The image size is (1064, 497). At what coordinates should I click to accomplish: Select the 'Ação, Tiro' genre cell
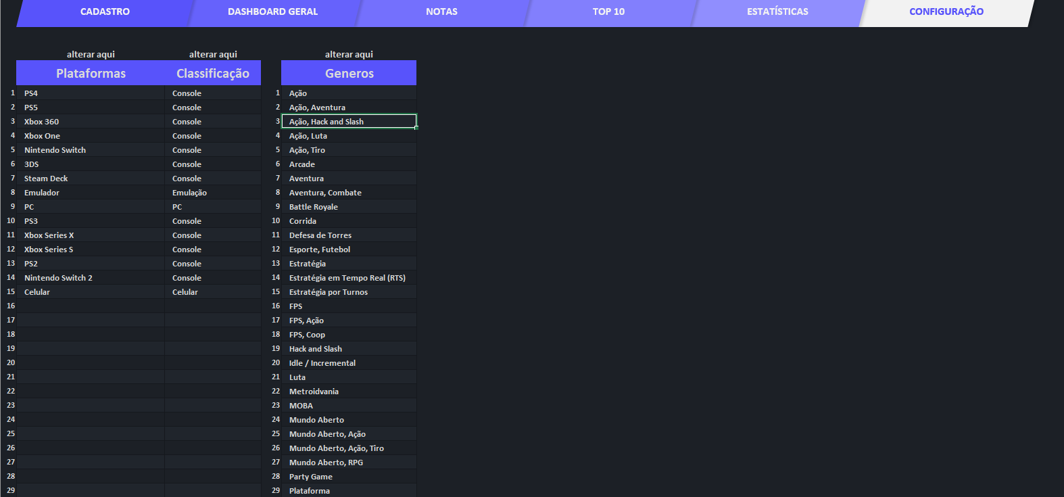(349, 150)
